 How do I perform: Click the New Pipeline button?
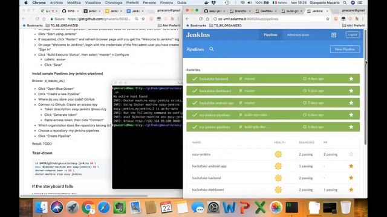(345, 49)
